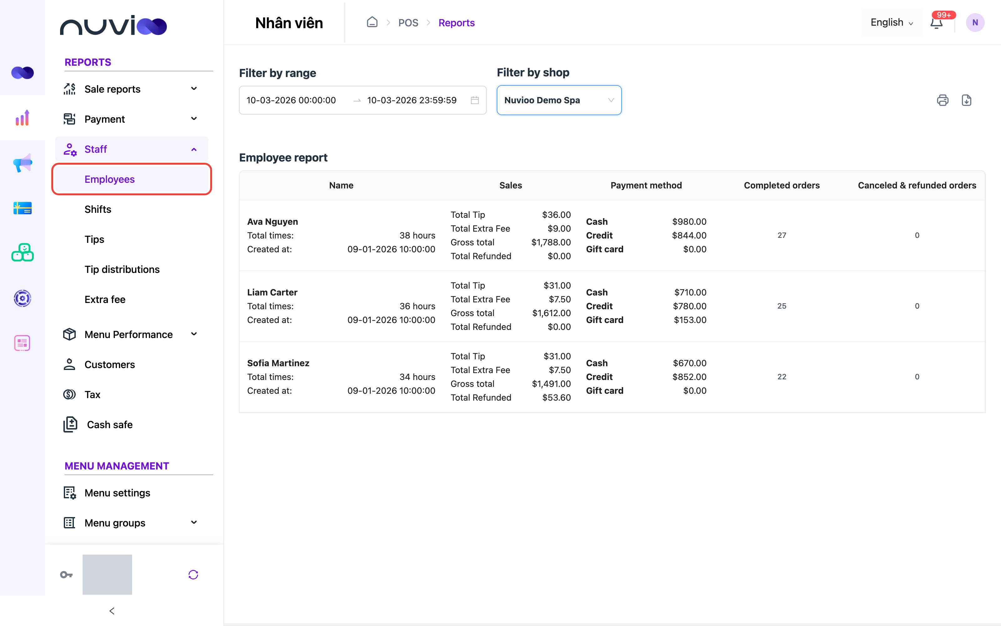Click the Completed orders column header
This screenshot has height=626, width=1001.
(781, 186)
